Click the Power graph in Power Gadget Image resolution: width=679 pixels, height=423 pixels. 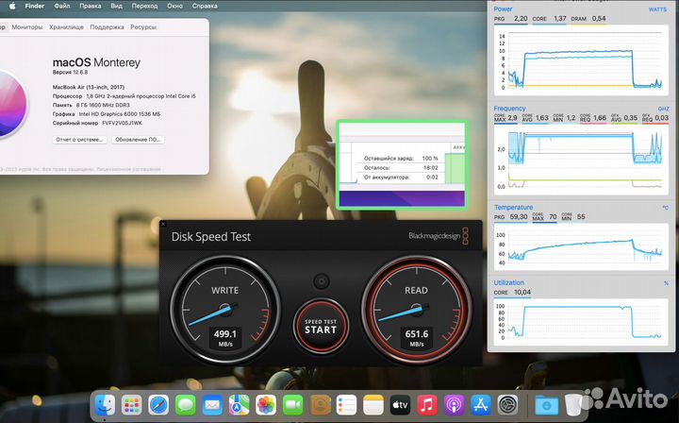tap(581, 60)
